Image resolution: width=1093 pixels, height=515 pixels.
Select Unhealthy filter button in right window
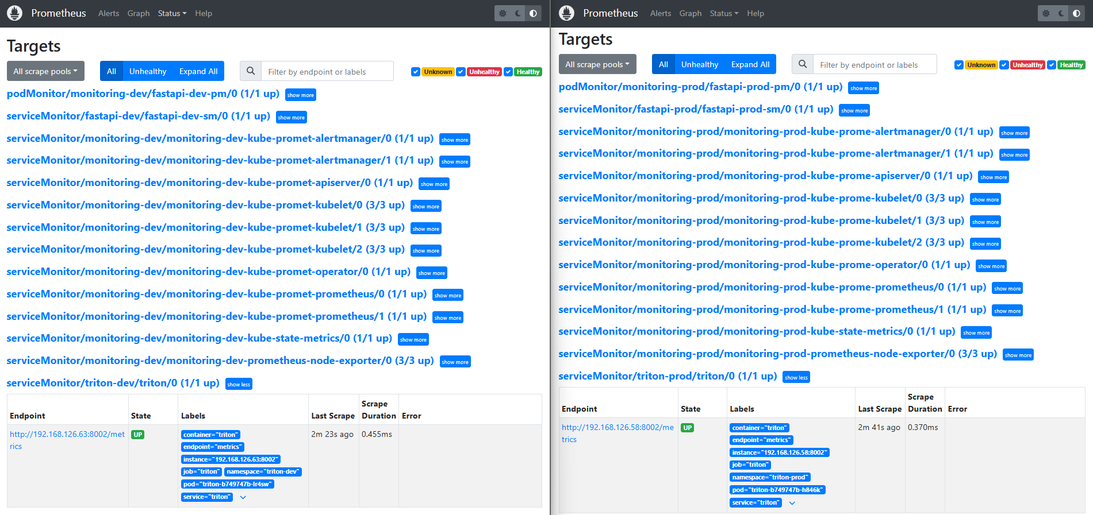tap(700, 64)
